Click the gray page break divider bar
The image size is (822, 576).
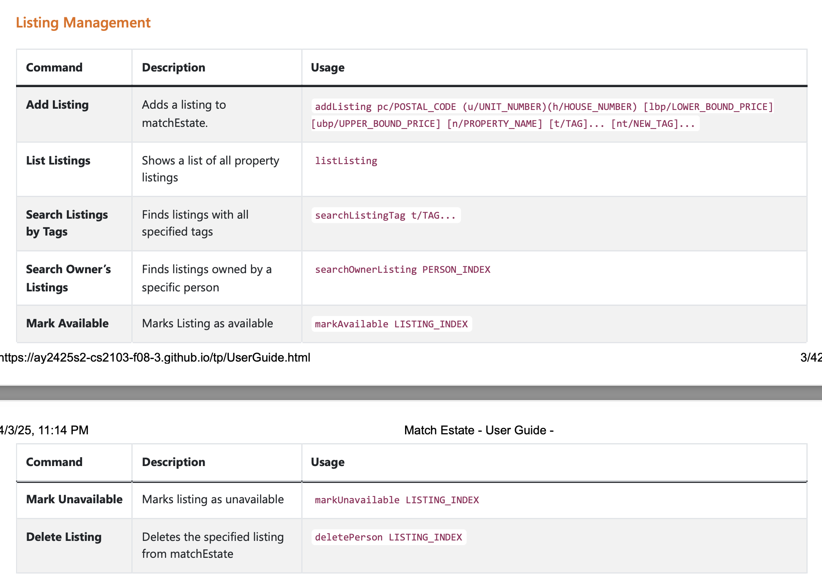click(x=411, y=393)
